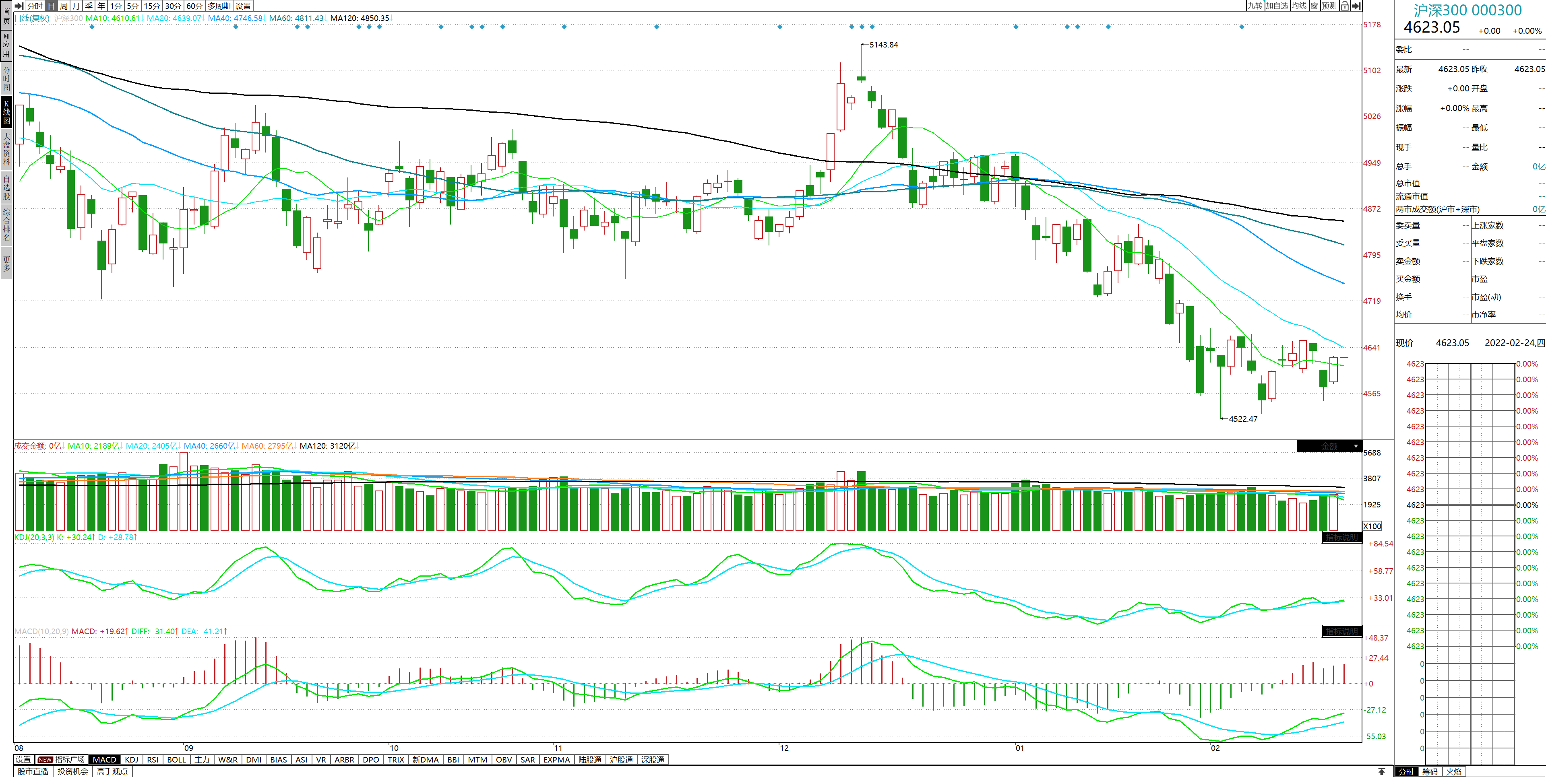1546x777 pixels.
Task: Click the 窗 window layout icon
Action: coord(1315,6)
